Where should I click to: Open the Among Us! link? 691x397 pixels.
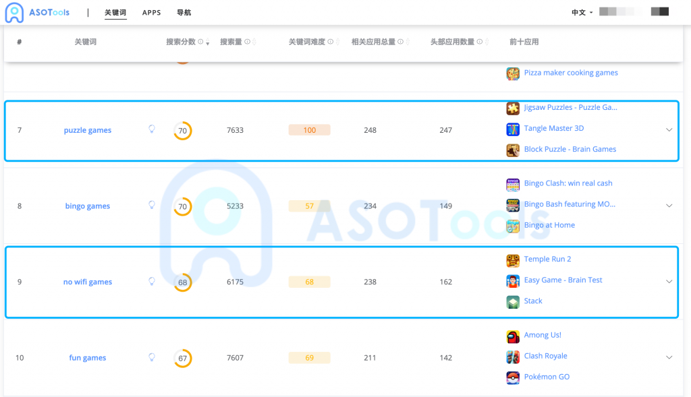(543, 335)
